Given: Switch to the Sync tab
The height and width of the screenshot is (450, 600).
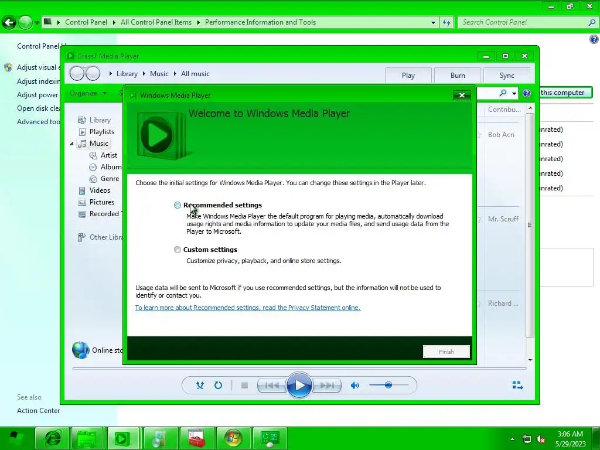Looking at the screenshot, I should click(x=507, y=76).
